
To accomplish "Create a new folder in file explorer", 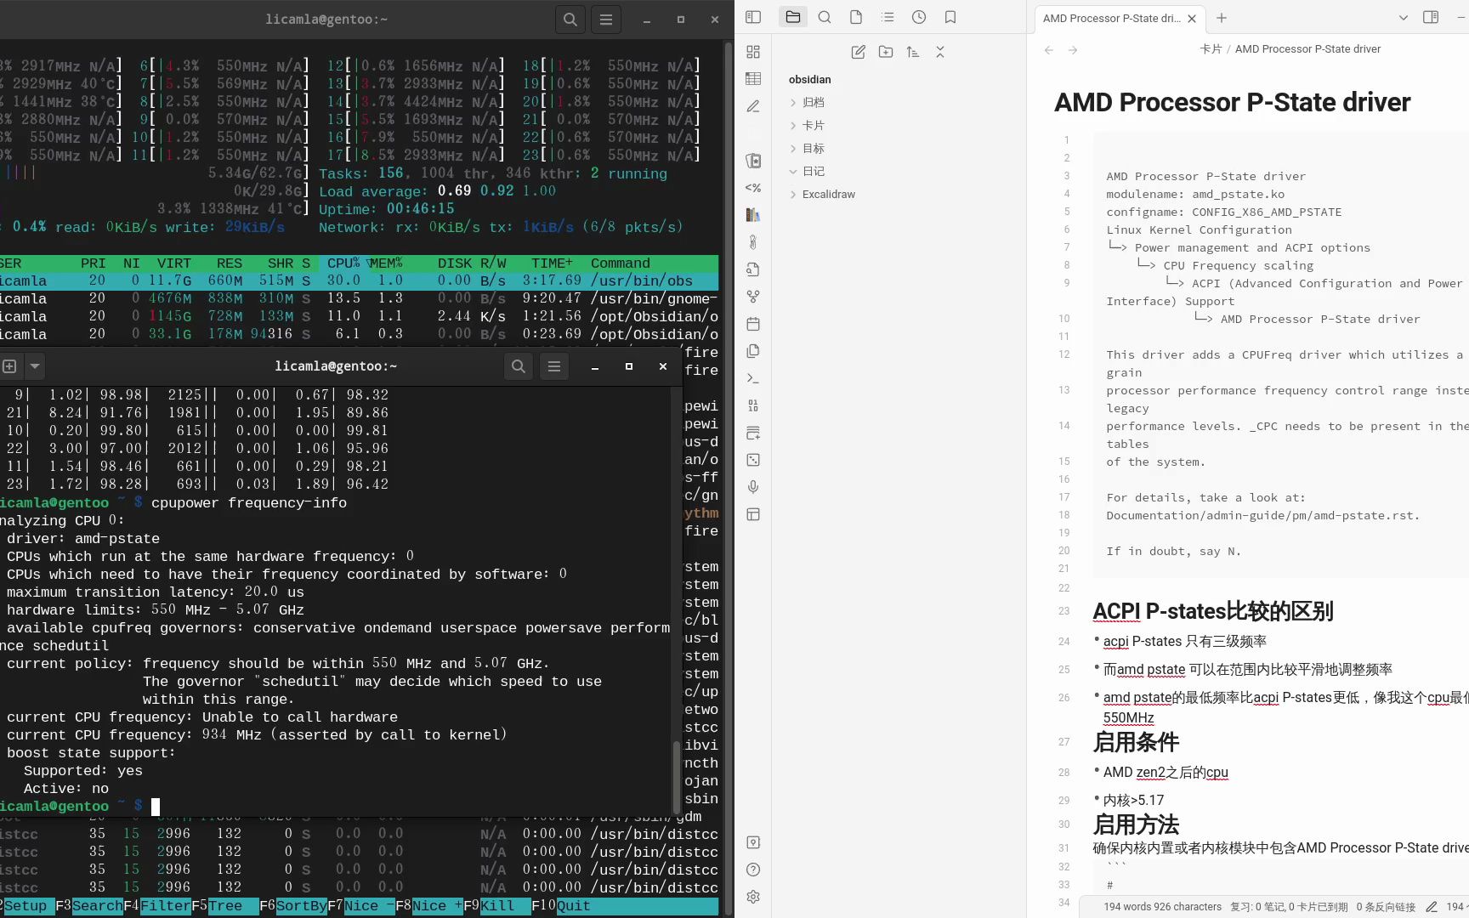I will coord(885,51).
